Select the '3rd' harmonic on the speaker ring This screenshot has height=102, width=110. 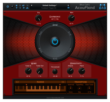click(70, 33)
